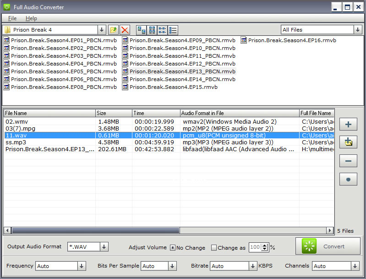Select the 11.wav row
The width and height of the screenshot is (366, 279).
pyautogui.click(x=169, y=136)
